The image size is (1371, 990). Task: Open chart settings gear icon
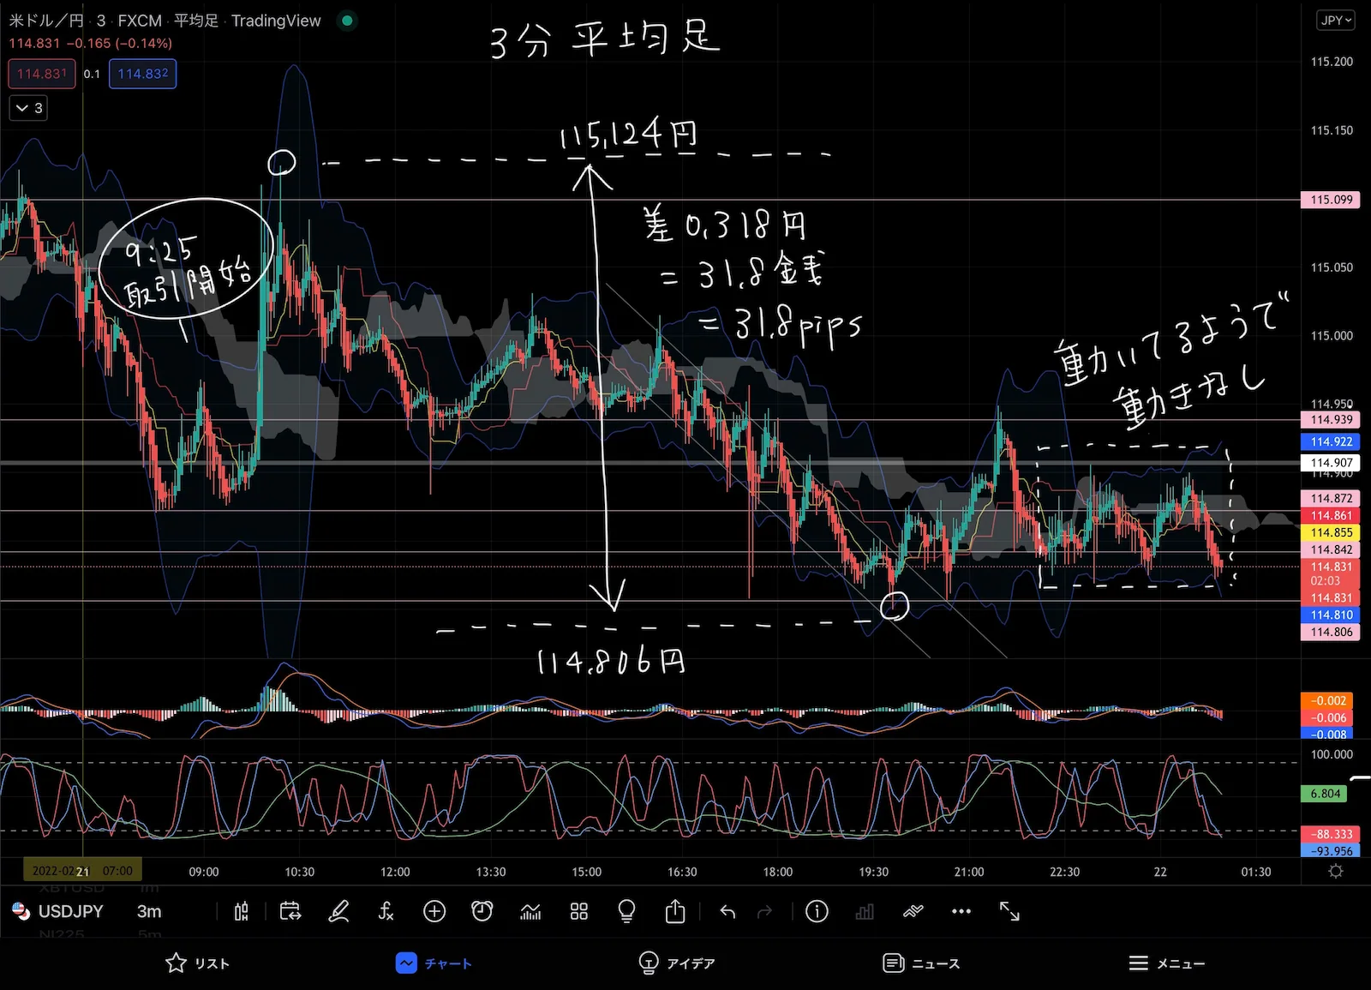tap(1335, 871)
